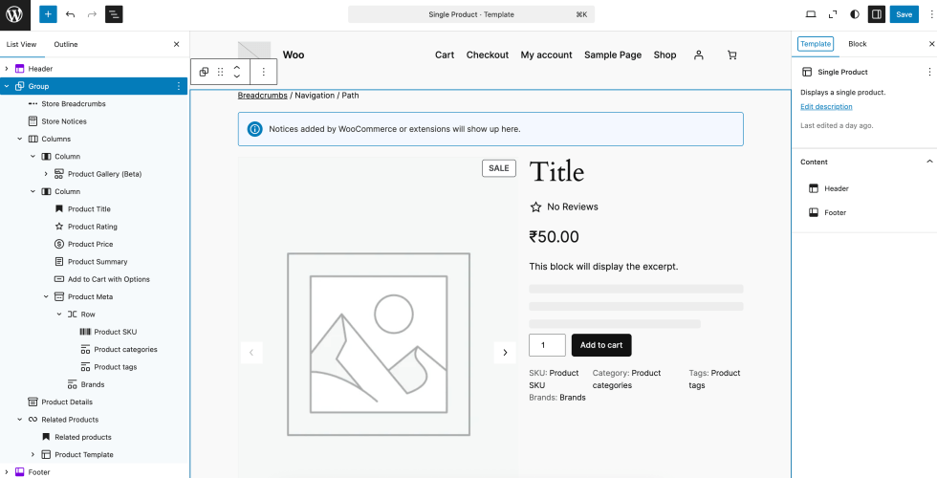The width and height of the screenshot is (937, 478).
Task: Click the Save button
Action: 904,14
